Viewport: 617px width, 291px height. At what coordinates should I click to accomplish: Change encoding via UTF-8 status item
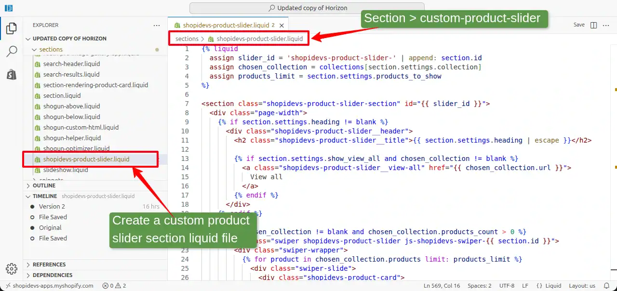tap(507, 286)
